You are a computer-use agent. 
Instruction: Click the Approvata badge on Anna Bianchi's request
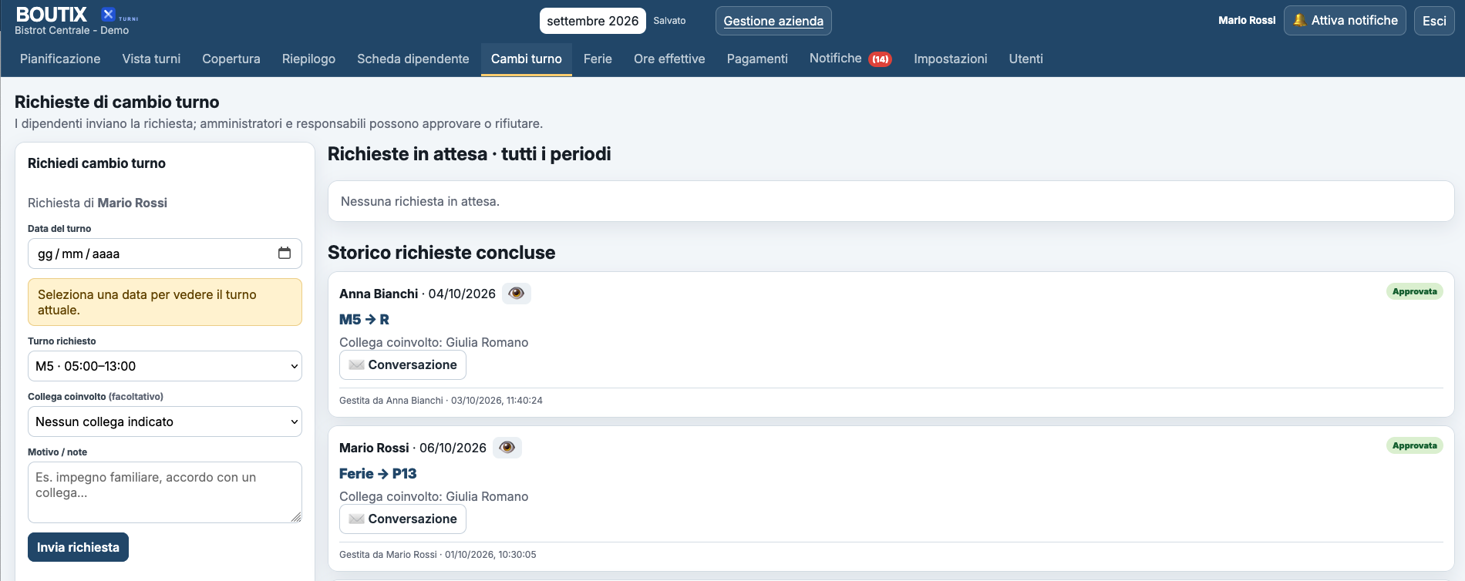1415,291
